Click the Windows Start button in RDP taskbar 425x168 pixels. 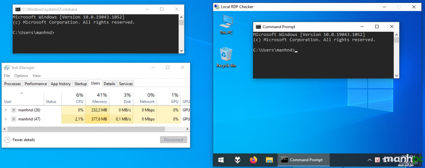(221, 160)
